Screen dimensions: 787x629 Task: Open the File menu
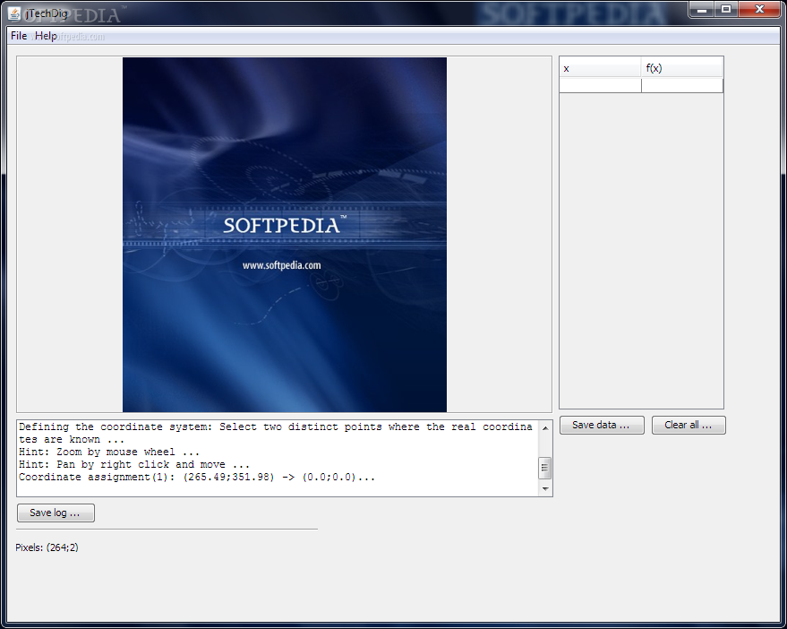[19, 36]
